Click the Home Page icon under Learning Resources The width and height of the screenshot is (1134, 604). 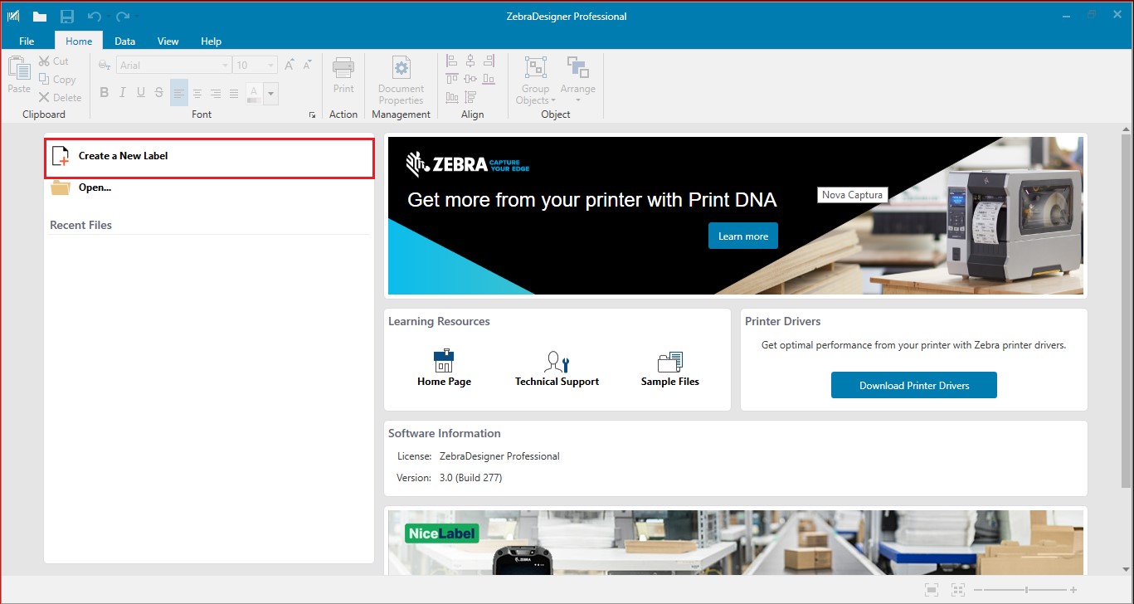(x=444, y=363)
